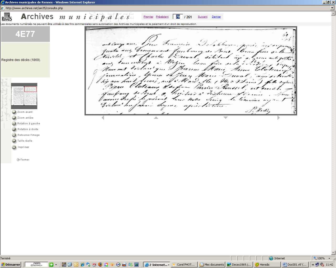Flip the image using Retourner l'image icon
The image size is (336, 268).
pyautogui.click(x=14, y=135)
